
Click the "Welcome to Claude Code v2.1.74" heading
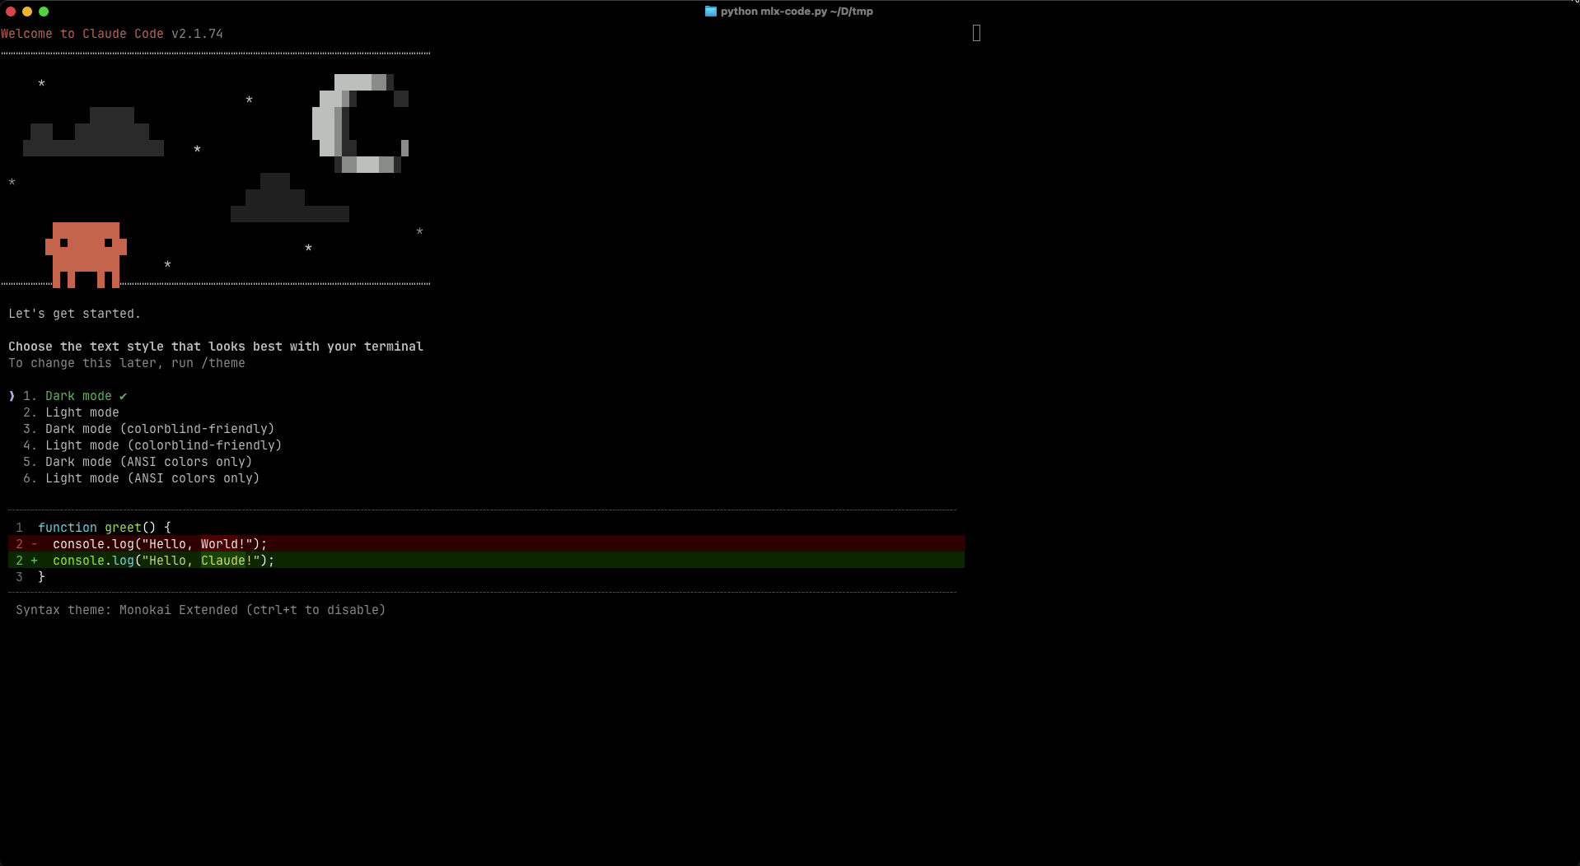(x=112, y=34)
